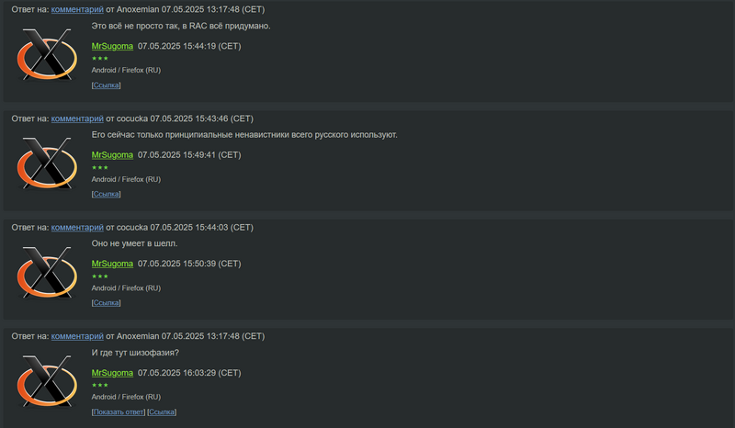Open the MrSugoma profile link dated 15:49:41
735x428 pixels.
click(x=112, y=155)
